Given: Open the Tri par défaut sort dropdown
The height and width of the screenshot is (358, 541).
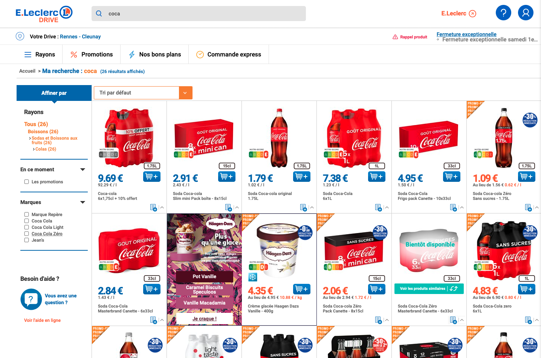Looking at the screenshot, I should (x=143, y=93).
